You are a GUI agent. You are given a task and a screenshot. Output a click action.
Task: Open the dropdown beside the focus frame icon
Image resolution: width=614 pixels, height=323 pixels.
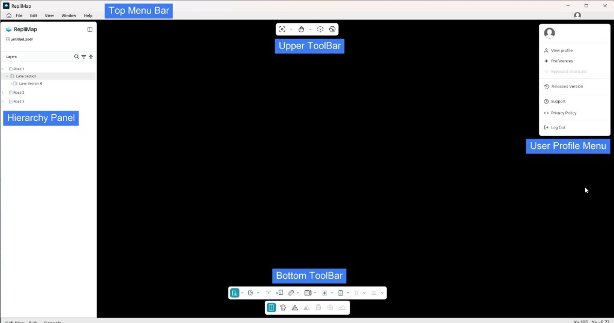click(291, 29)
